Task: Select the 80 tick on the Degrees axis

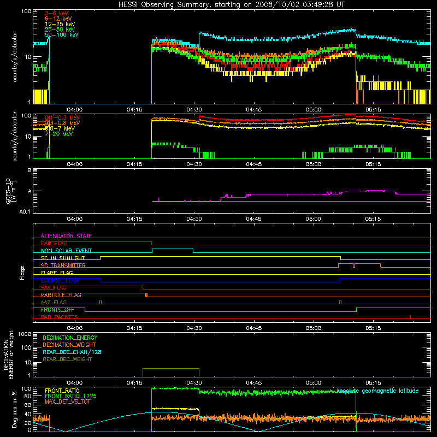Action: (x=28, y=396)
